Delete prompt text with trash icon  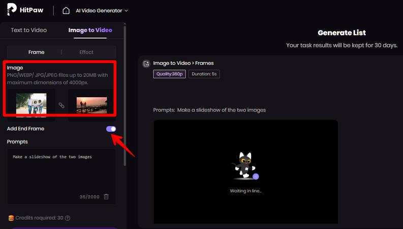tap(106, 196)
